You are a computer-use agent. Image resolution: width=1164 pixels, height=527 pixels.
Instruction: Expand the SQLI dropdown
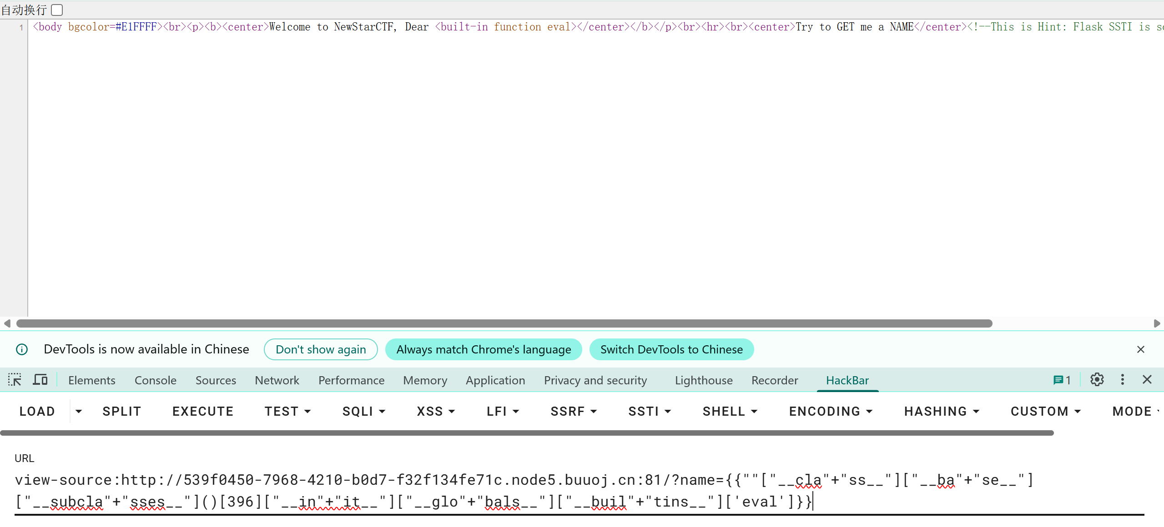(x=363, y=412)
